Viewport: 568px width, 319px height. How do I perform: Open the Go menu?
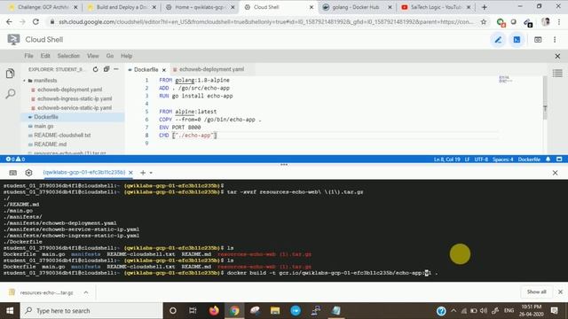coord(110,56)
